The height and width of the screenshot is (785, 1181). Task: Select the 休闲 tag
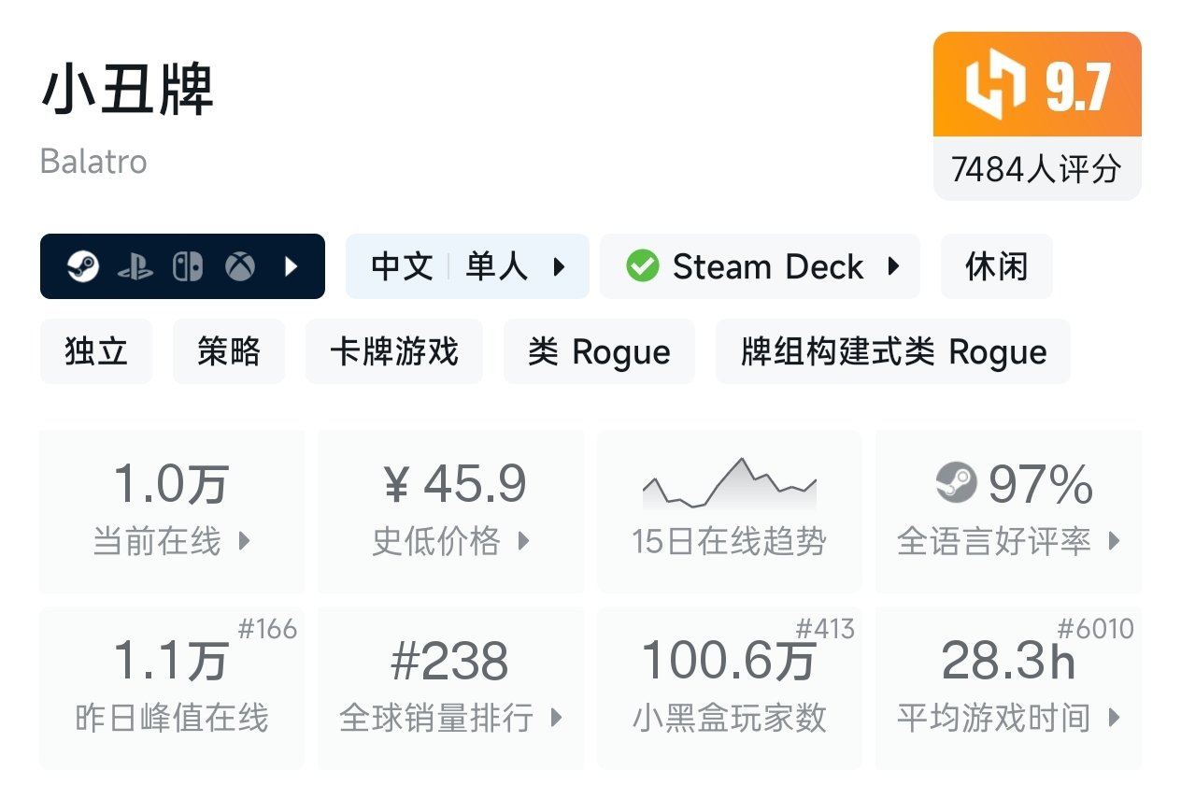click(x=996, y=267)
